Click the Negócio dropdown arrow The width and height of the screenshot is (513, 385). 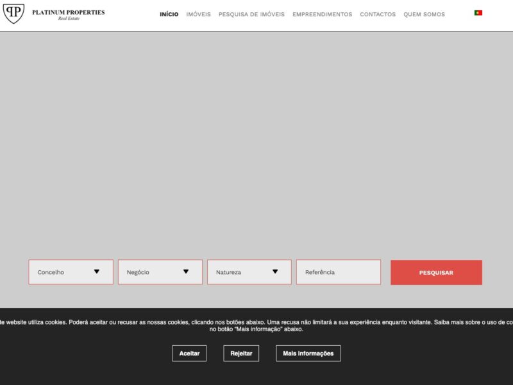pos(186,271)
